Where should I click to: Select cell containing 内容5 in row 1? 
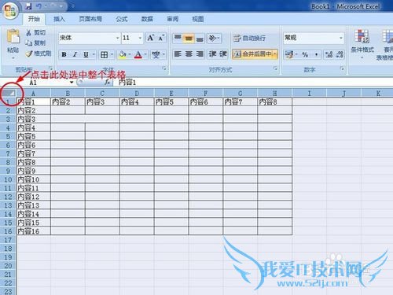171,101
